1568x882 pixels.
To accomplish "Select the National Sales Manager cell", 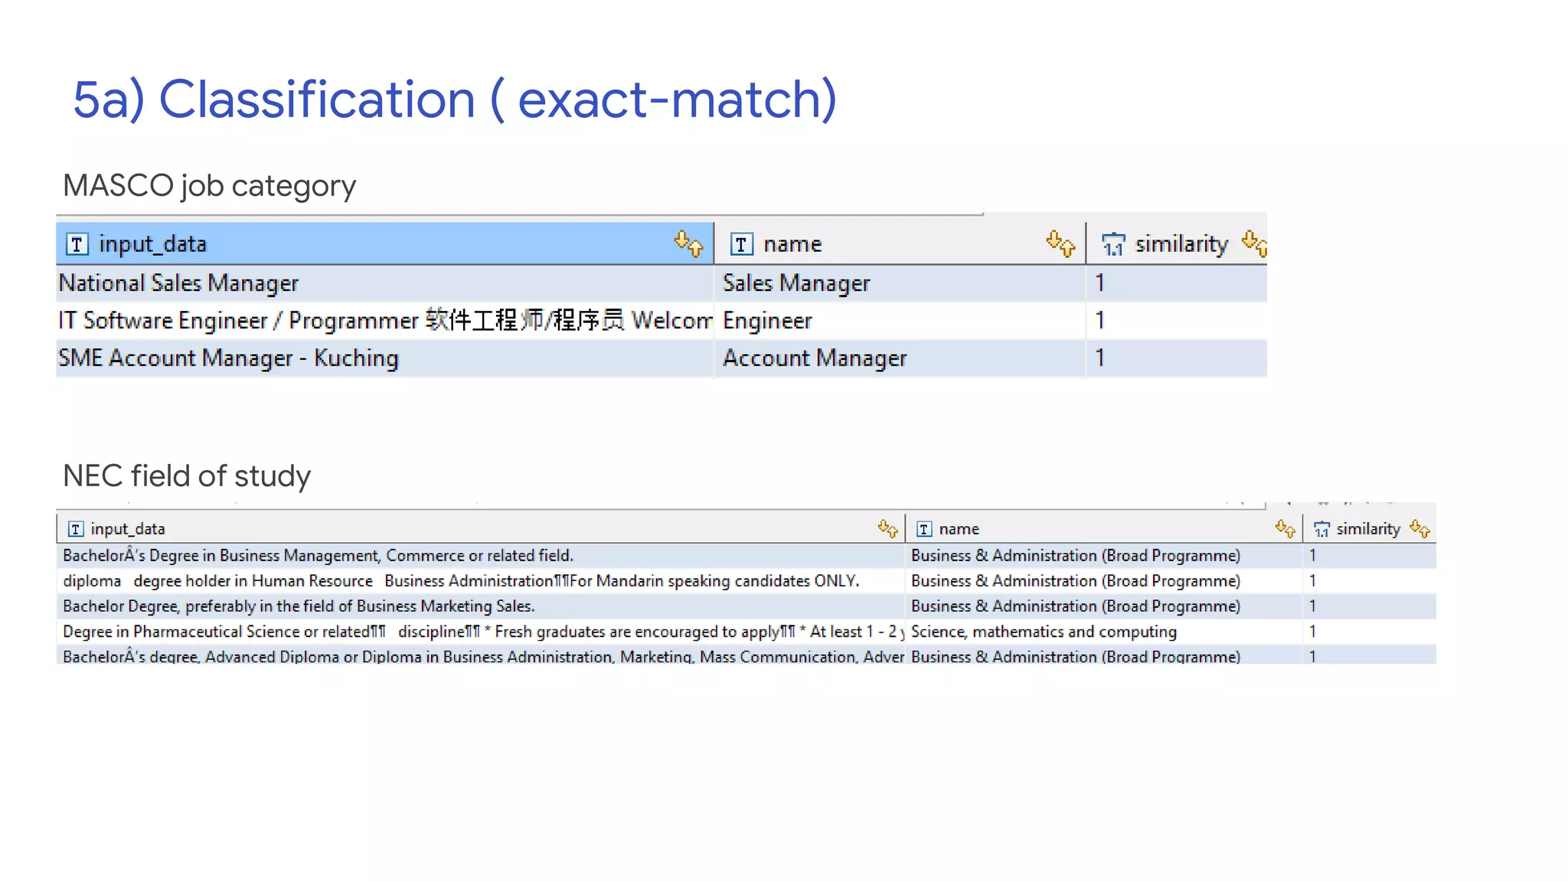I will 385,283.
